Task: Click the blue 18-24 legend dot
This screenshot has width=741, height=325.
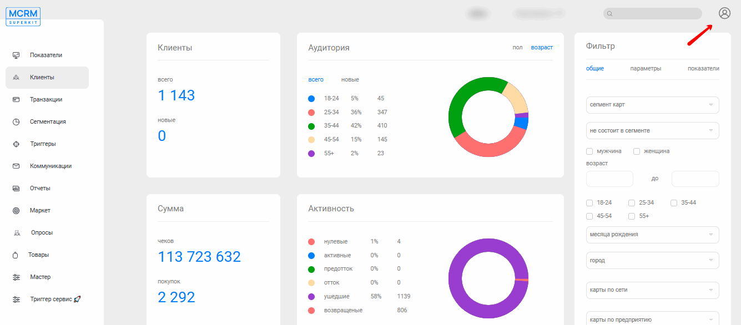Action: pyautogui.click(x=311, y=99)
